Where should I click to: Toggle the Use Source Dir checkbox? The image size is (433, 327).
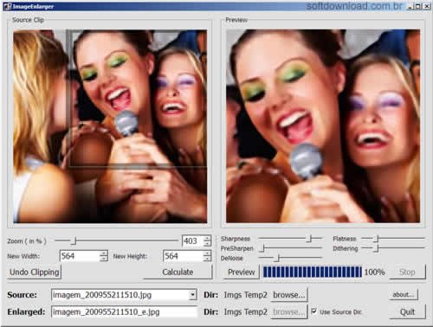click(x=313, y=311)
